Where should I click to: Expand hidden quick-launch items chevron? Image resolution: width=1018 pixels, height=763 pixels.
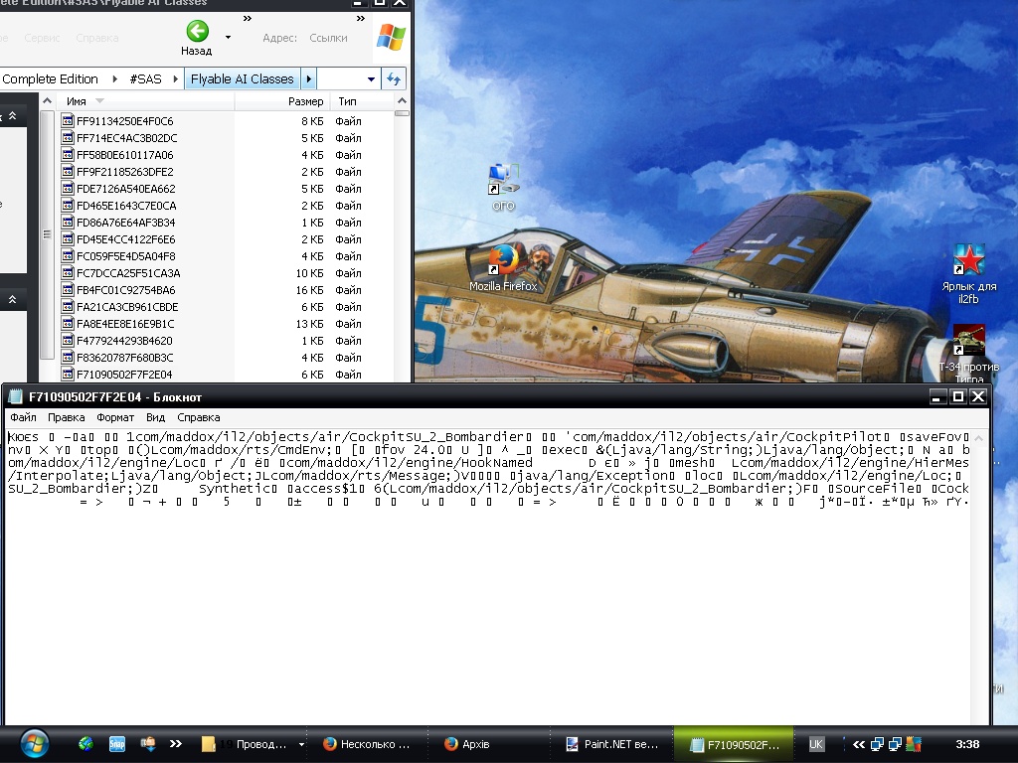coord(175,744)
